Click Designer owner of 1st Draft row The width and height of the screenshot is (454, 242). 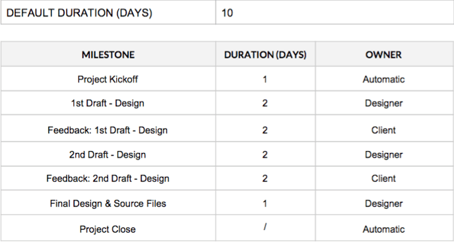[383, 104]
